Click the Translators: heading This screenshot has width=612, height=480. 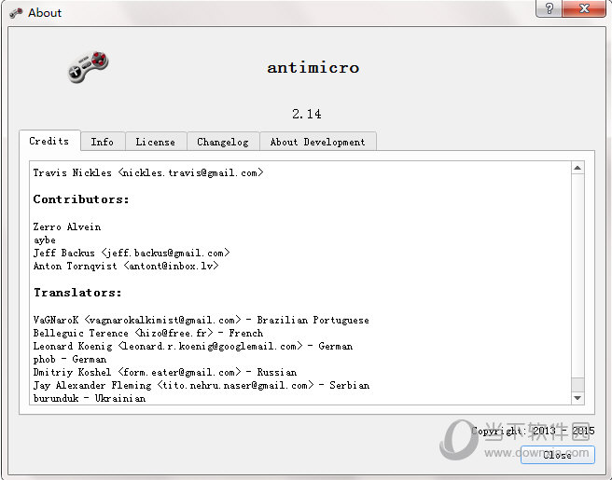[77, 293]
